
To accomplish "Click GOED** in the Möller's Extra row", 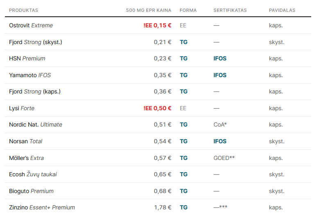I will click(x=224, y=158).
